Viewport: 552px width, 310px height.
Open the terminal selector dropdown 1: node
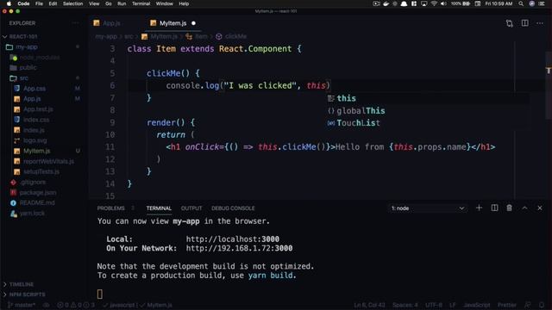point(428,208)
